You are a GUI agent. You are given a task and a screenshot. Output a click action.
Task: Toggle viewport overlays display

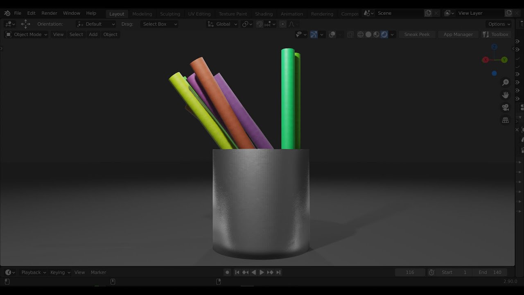click(332, 34)
